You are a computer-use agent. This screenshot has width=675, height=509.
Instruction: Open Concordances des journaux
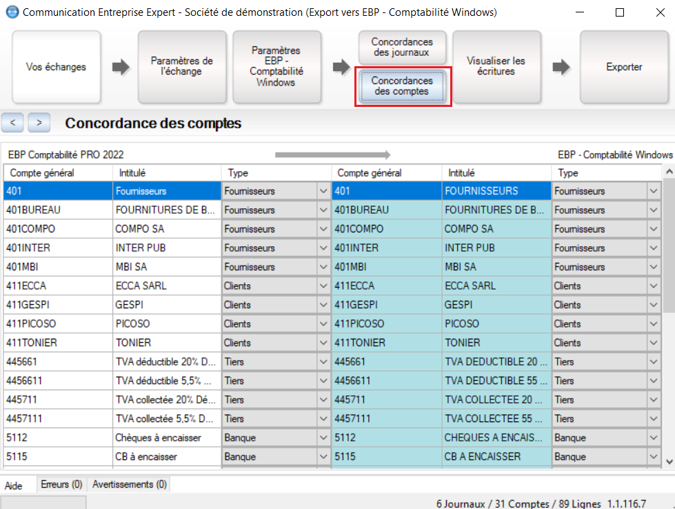[x=402, y=48]
